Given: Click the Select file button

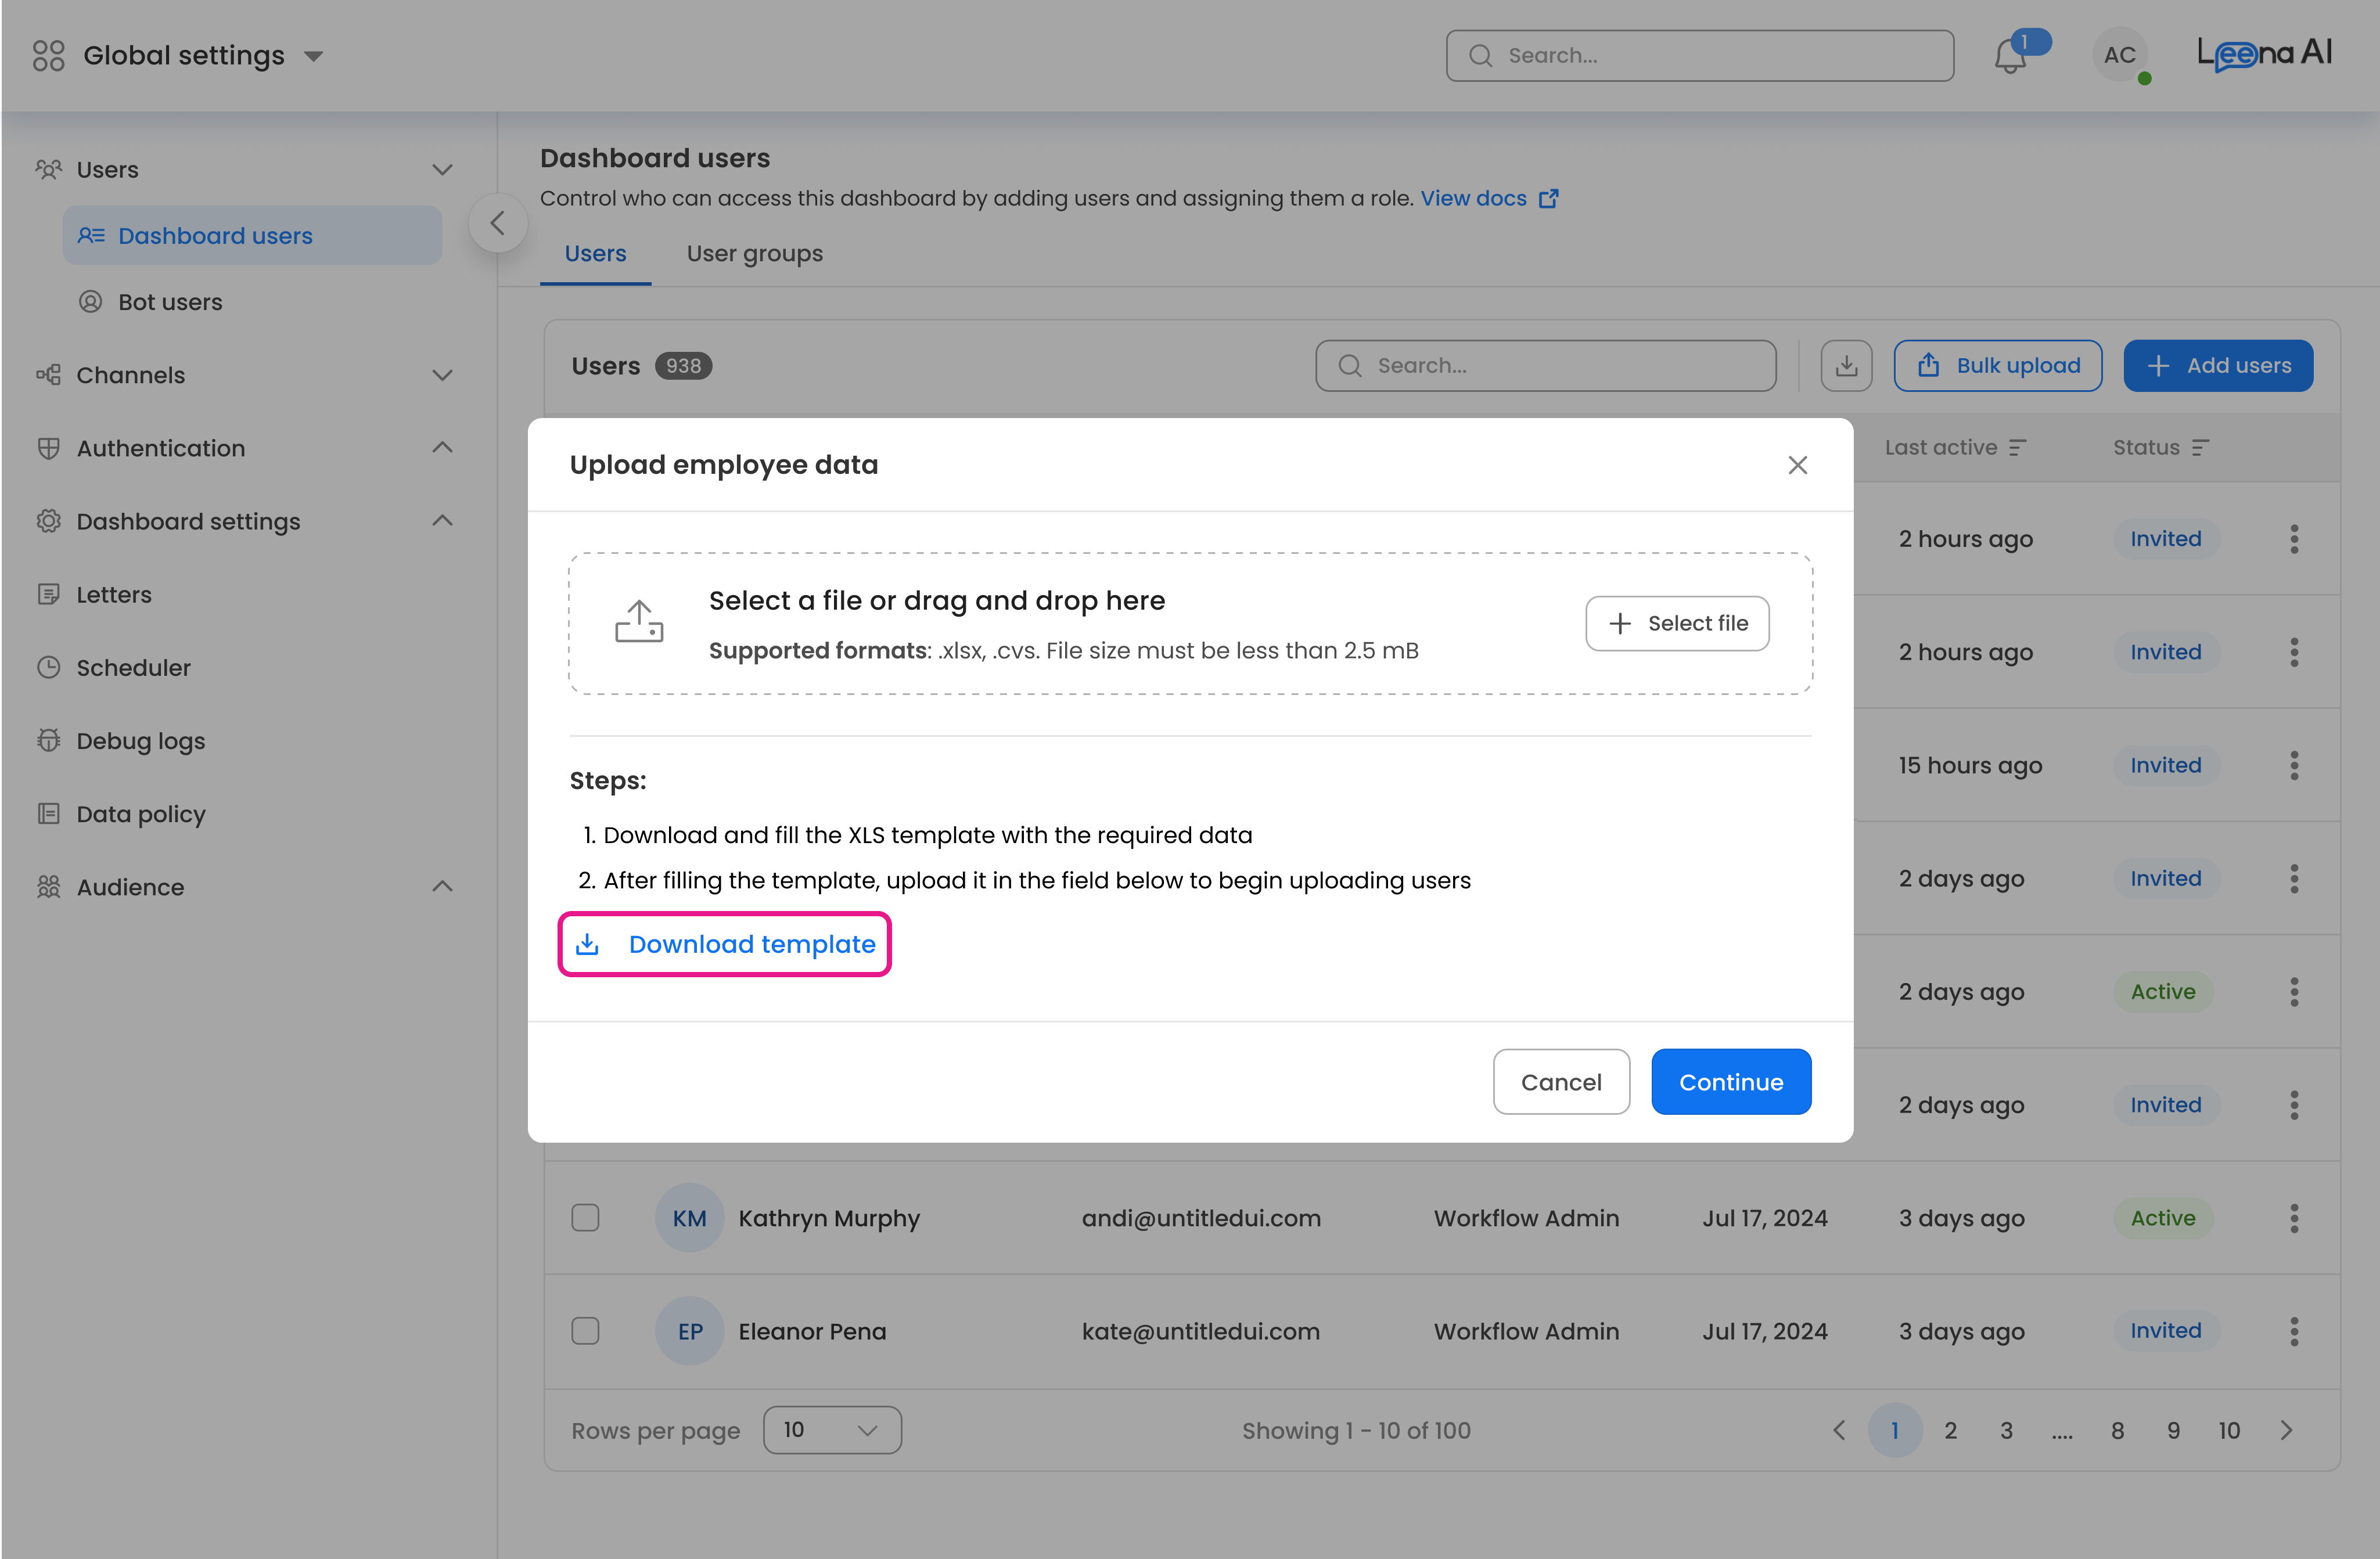Looking at the screenshot, I should pos(1677,623).
